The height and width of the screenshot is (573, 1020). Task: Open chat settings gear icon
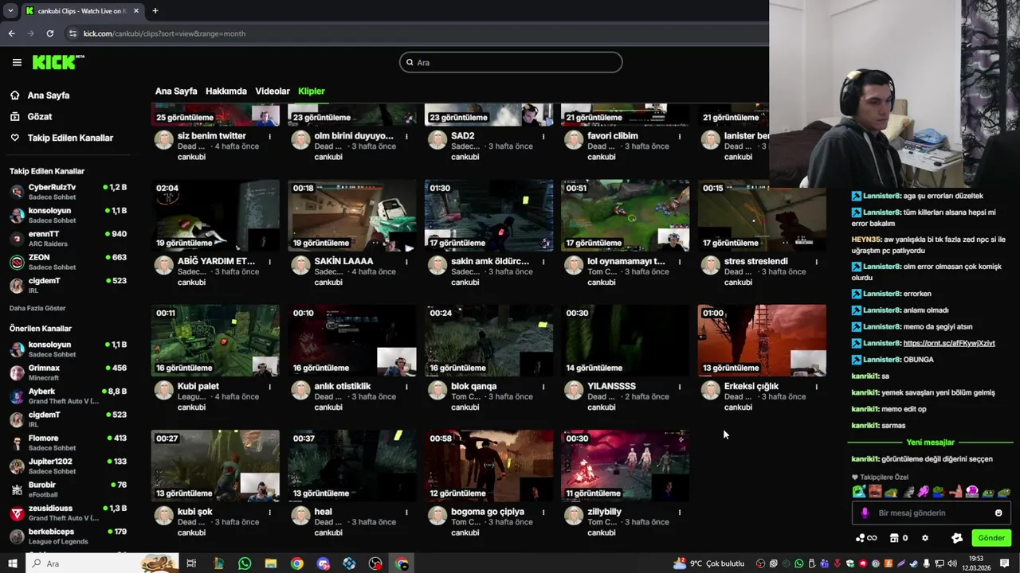(x=925, y=538)
